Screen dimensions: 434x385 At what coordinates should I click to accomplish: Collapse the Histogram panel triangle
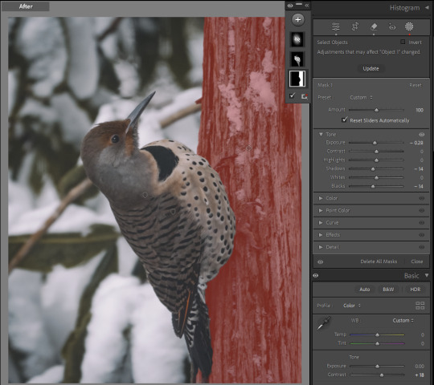click(427, 7)
